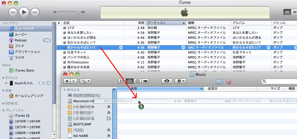
Task: Click the previous track rewind button
Action: click(13, 12)
